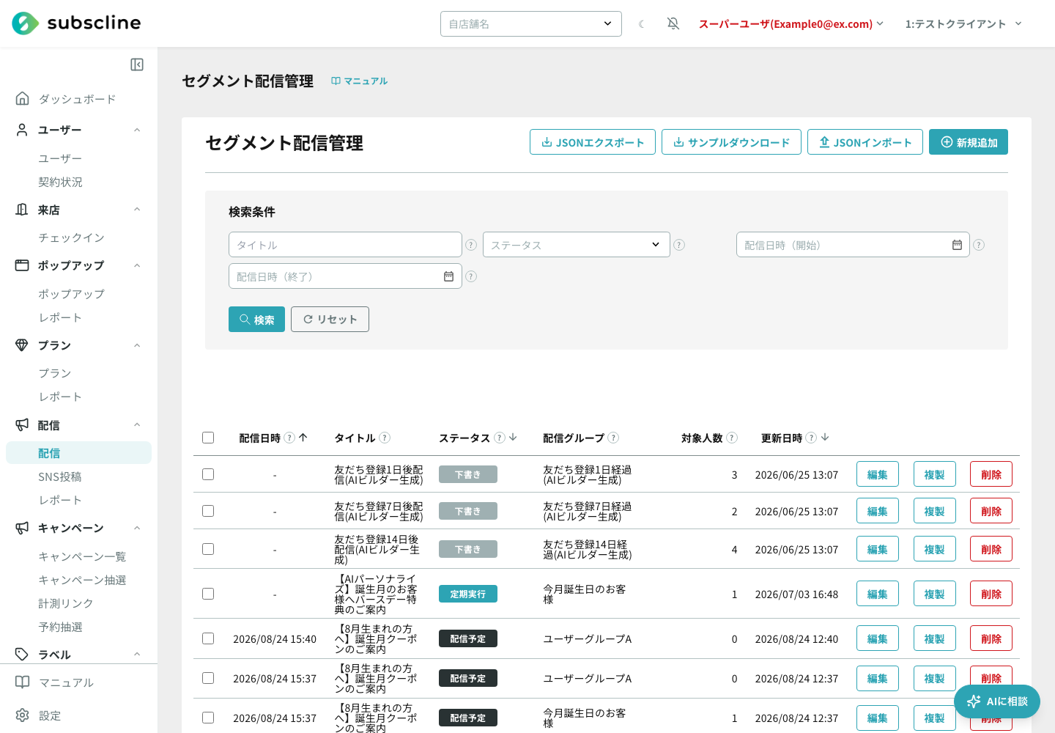Click help icon in 配信日時 column header
The width and height of the screenshot is (1055, 733).
coord(289,438)
